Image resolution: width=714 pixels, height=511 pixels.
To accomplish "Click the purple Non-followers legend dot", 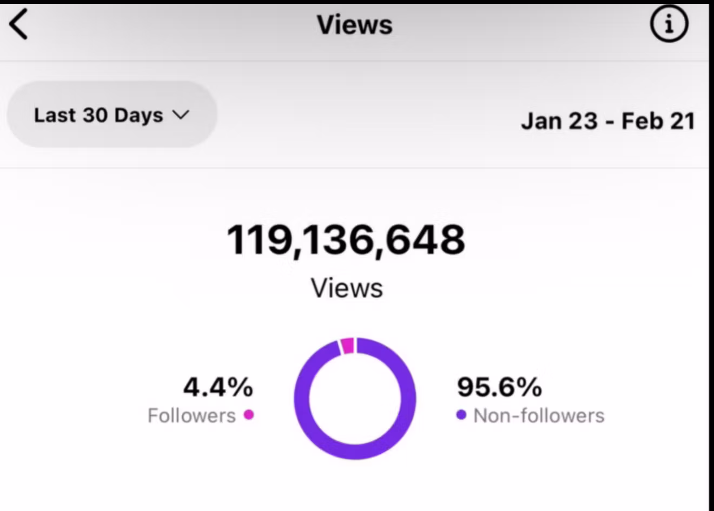I will click(x=461, y=415).
